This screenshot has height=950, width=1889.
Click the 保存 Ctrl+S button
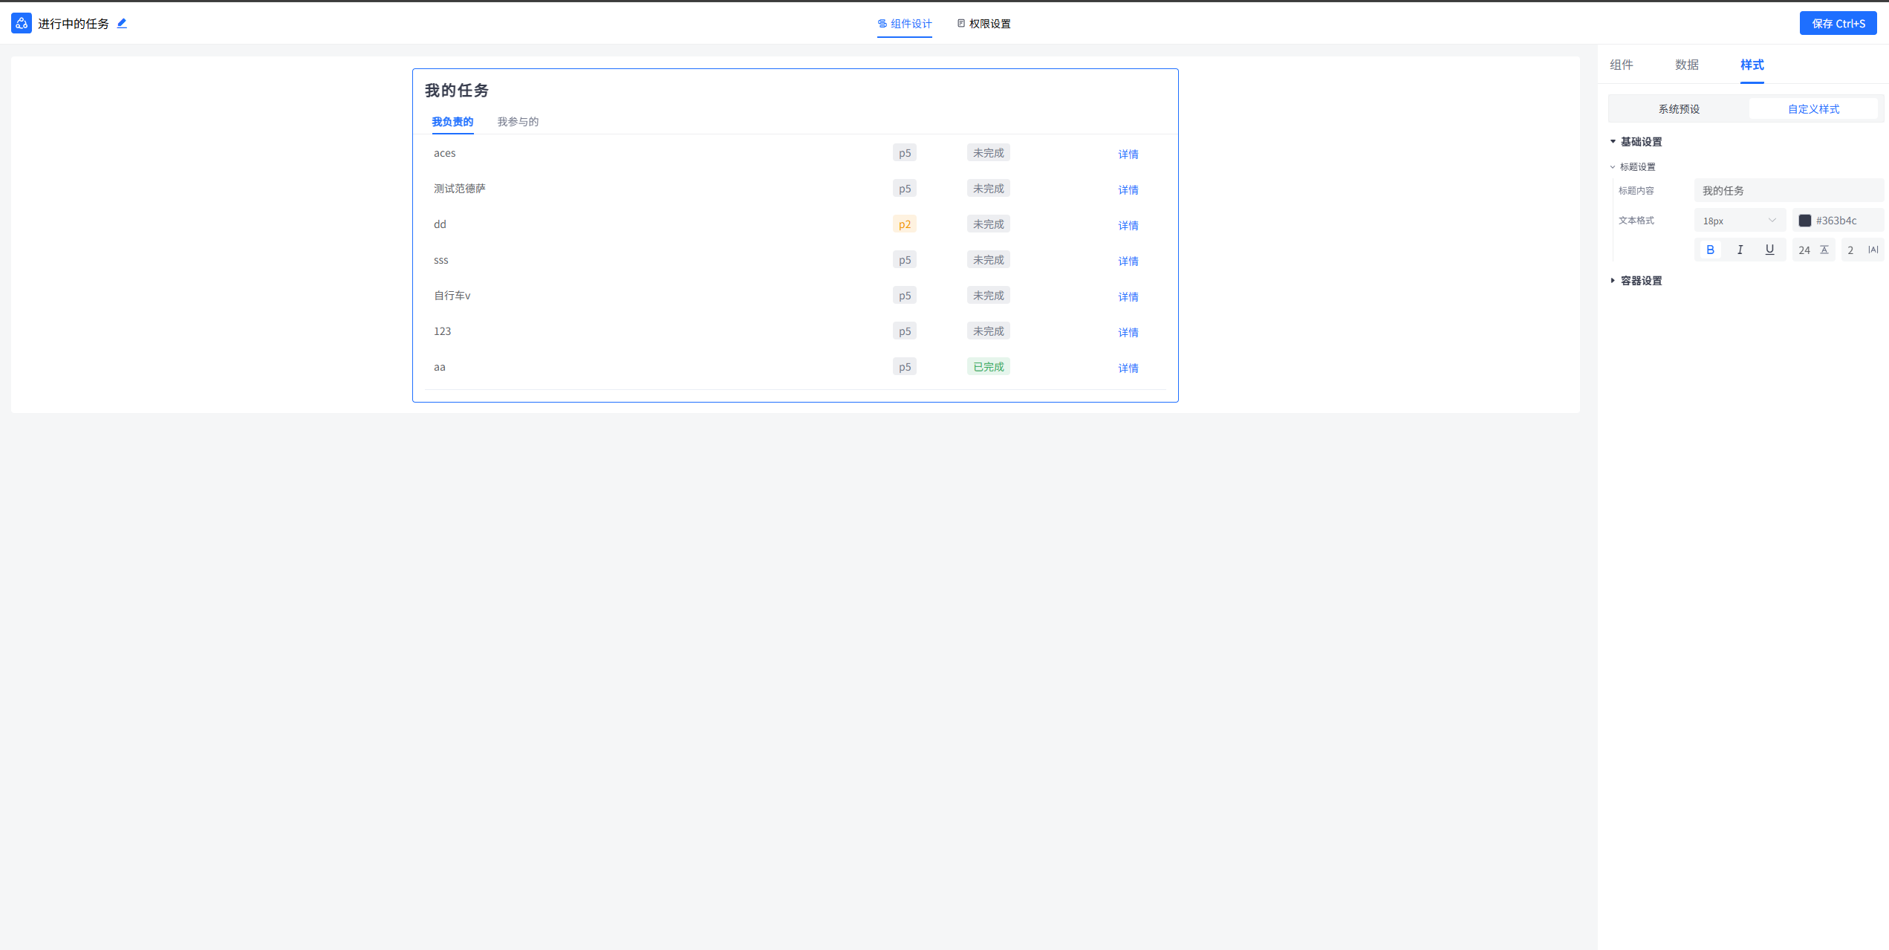pos(1838,23)
